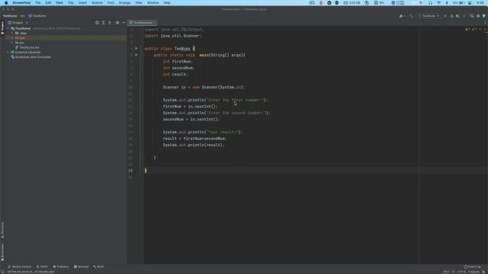
Task: Open Wi-Fi status in menu bar
Action: (x=439, y=3)
